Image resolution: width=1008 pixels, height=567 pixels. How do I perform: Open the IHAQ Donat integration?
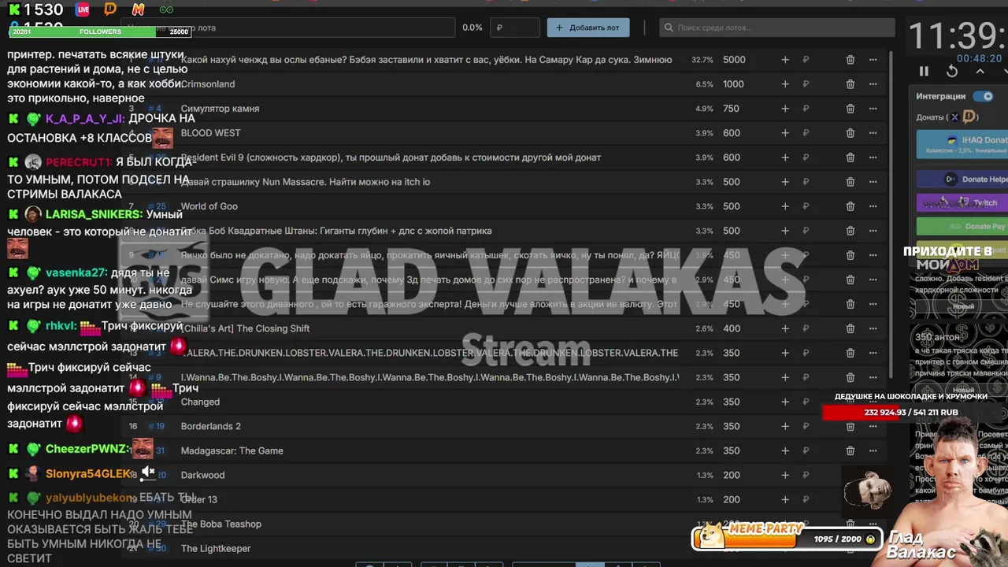pyautogui.click(x=962, y=143)
